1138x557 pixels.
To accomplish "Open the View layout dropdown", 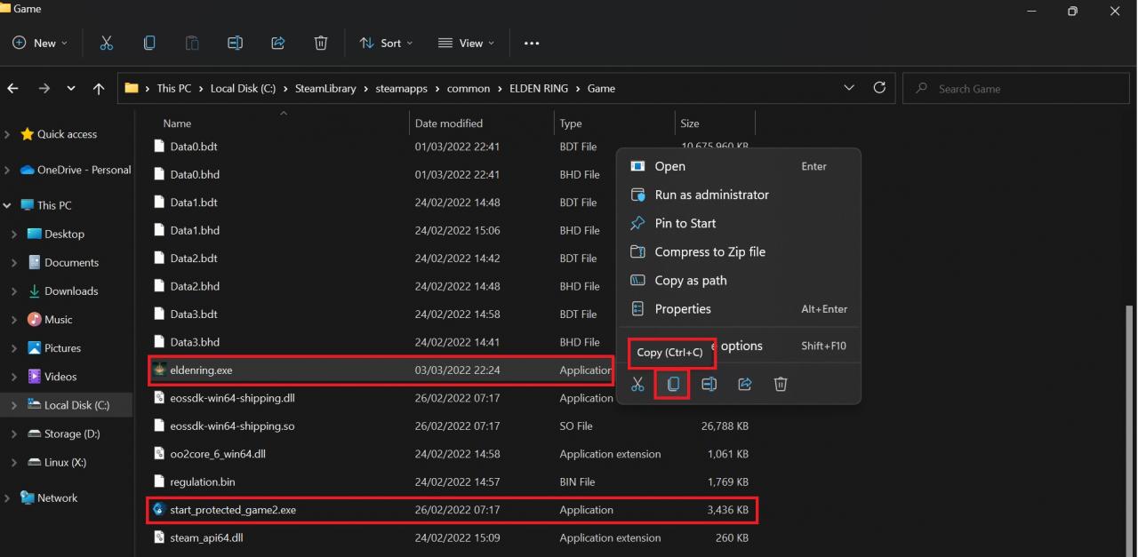I will 466,43.
